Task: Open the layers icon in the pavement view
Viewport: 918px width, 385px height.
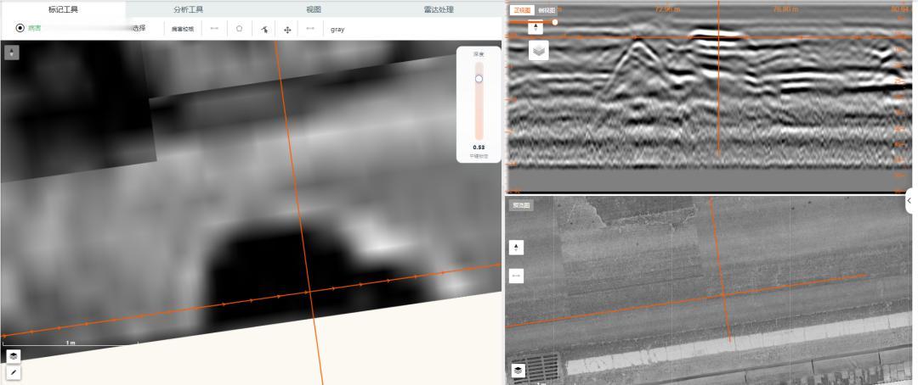Action: click(518, 371)
